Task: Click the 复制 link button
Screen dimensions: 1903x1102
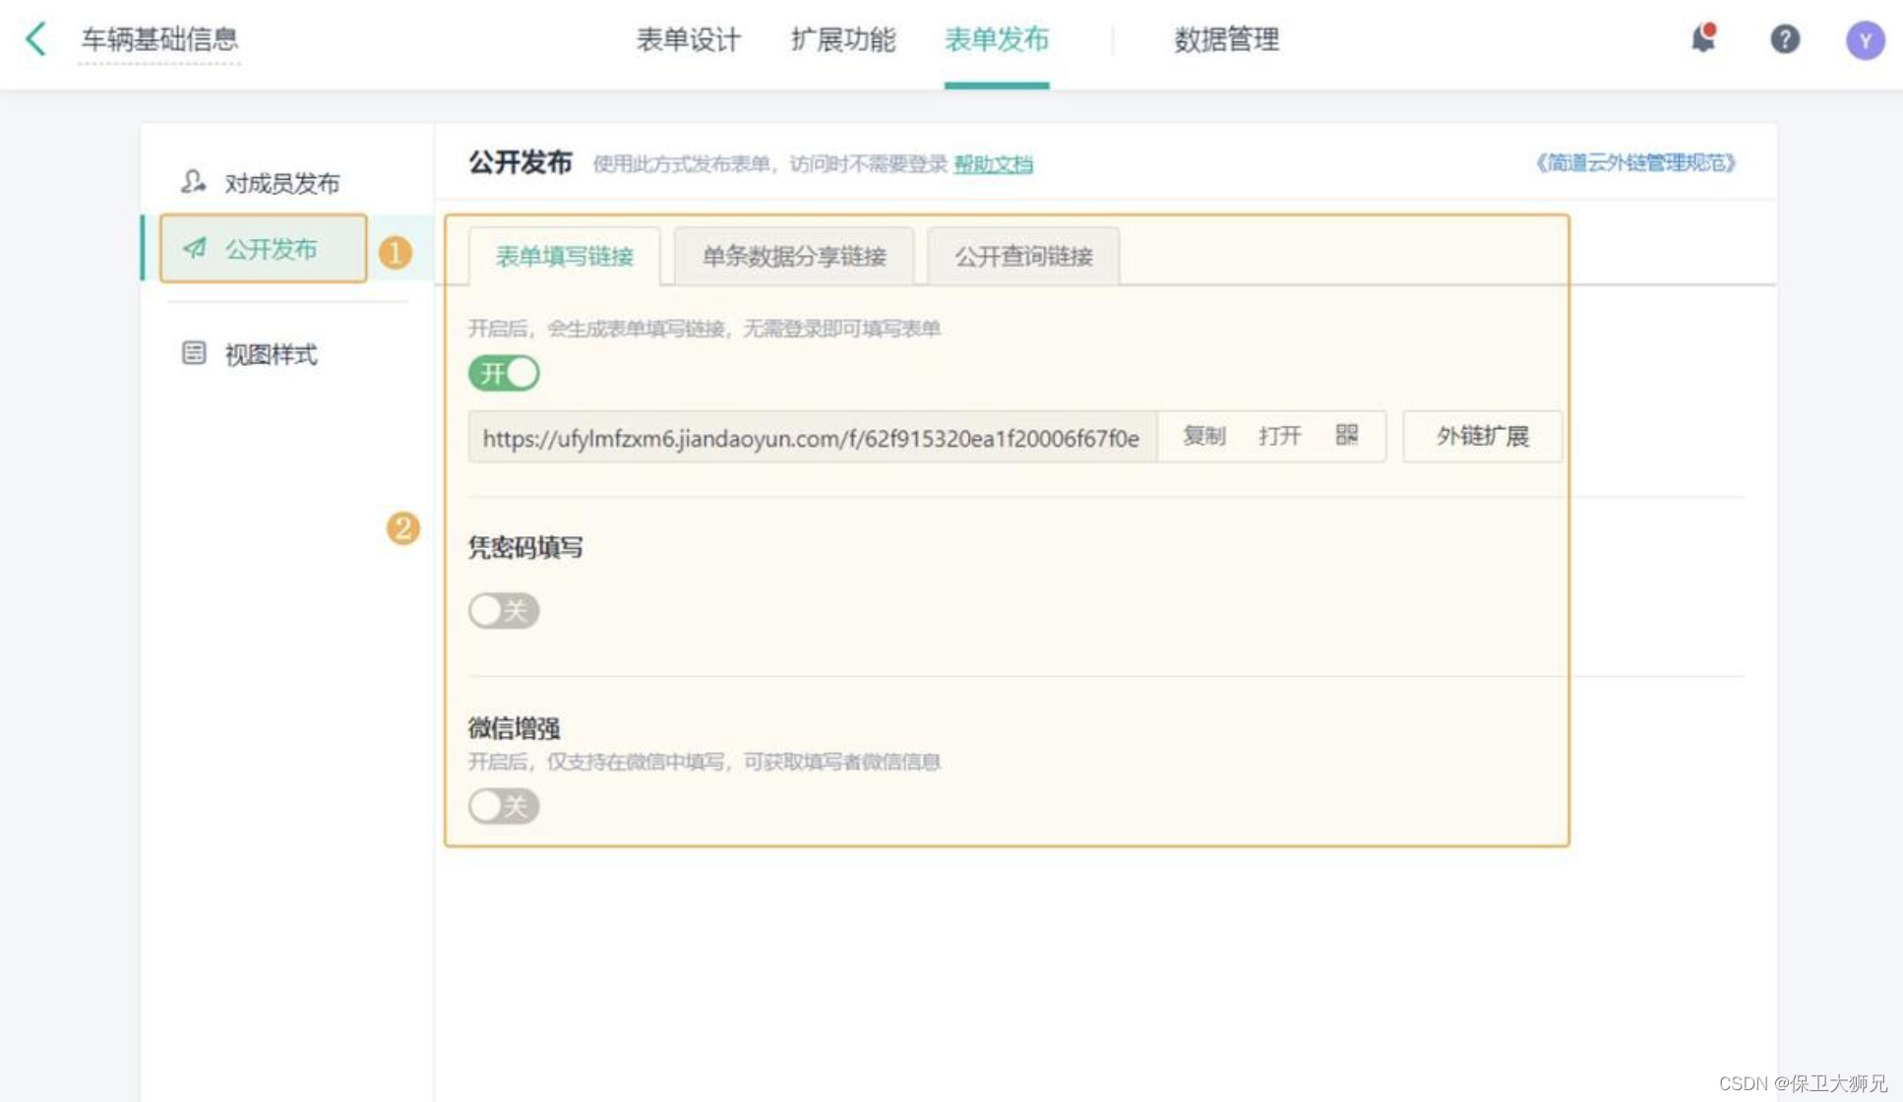Action: (1203, 436)
